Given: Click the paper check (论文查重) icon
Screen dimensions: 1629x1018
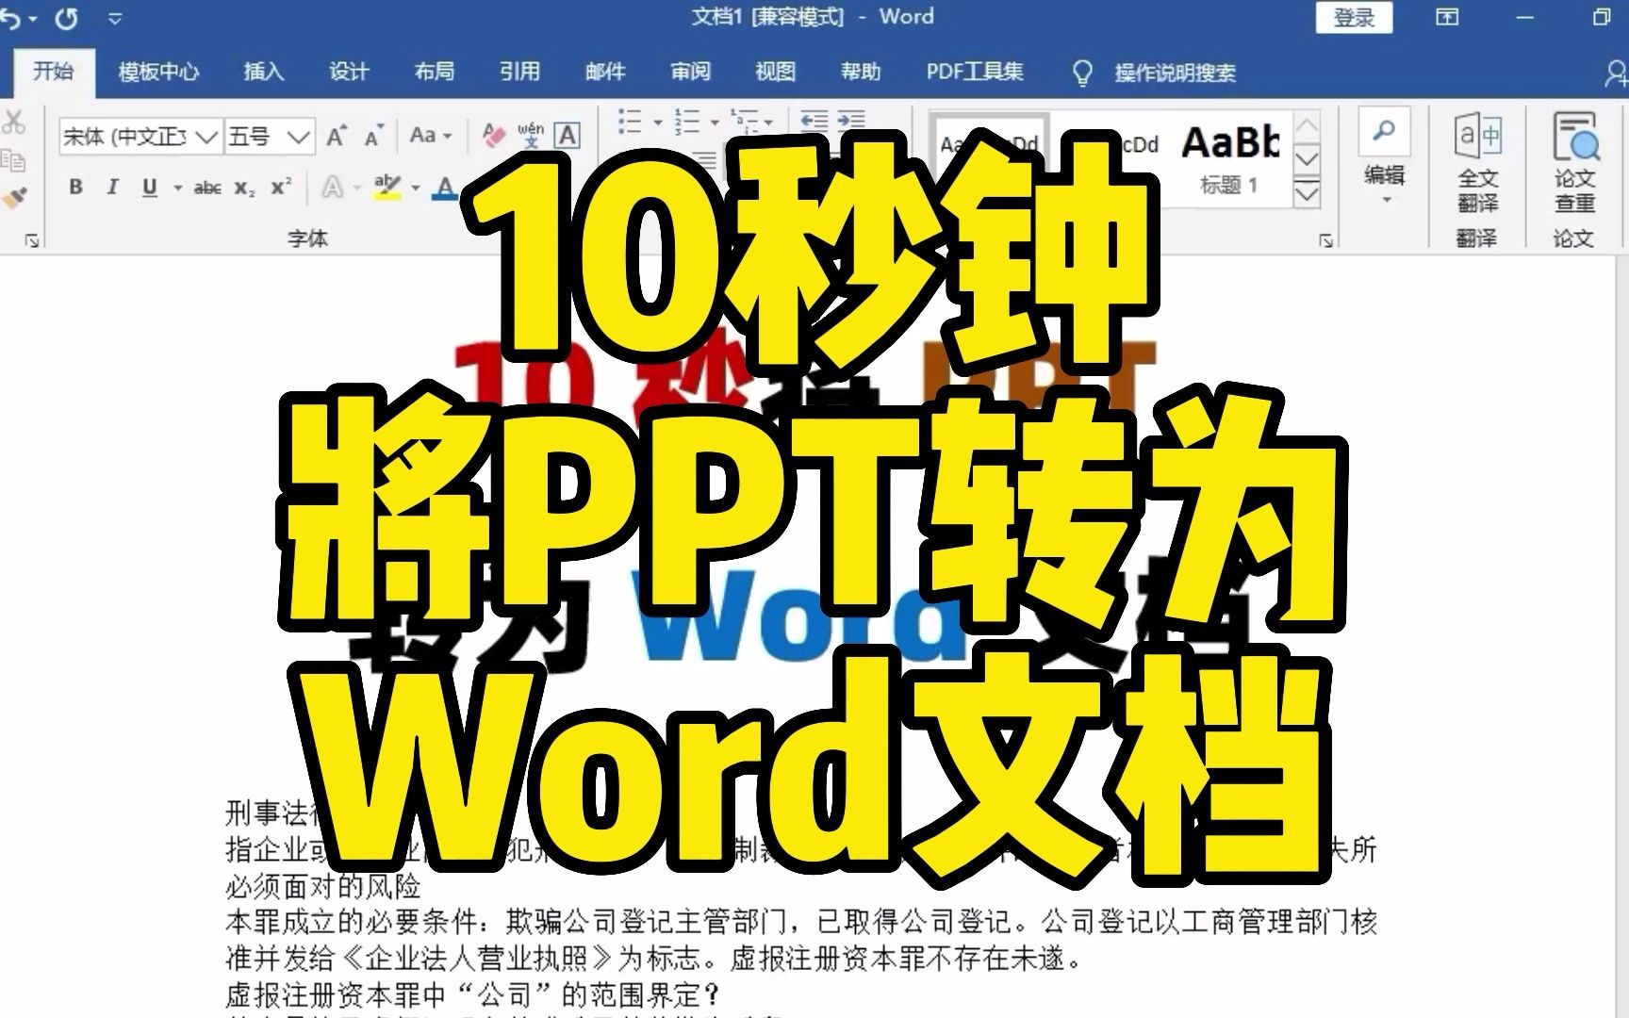Looking at the screenshot, I should 1575,162.
